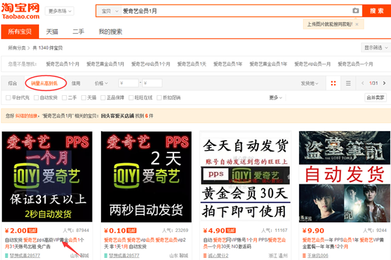Open the ¥4.90 item title link

click(244, 243)
